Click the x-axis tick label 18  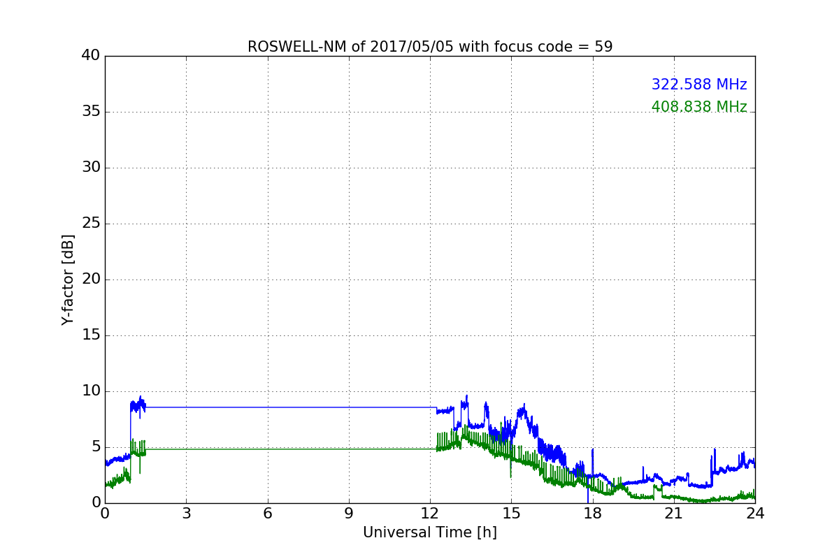592,514
